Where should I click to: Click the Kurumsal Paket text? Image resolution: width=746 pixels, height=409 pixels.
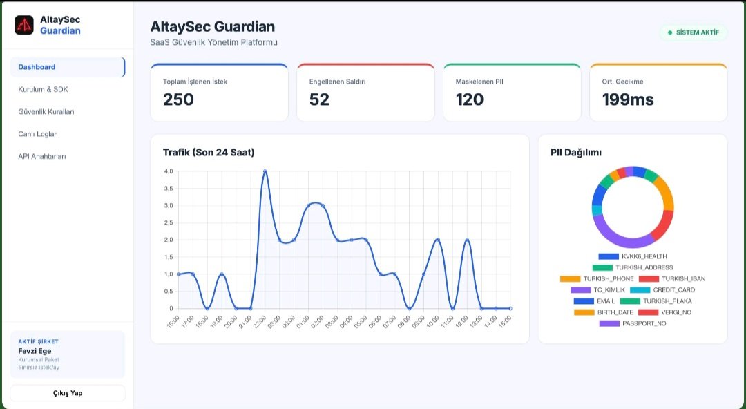[39, 360]
